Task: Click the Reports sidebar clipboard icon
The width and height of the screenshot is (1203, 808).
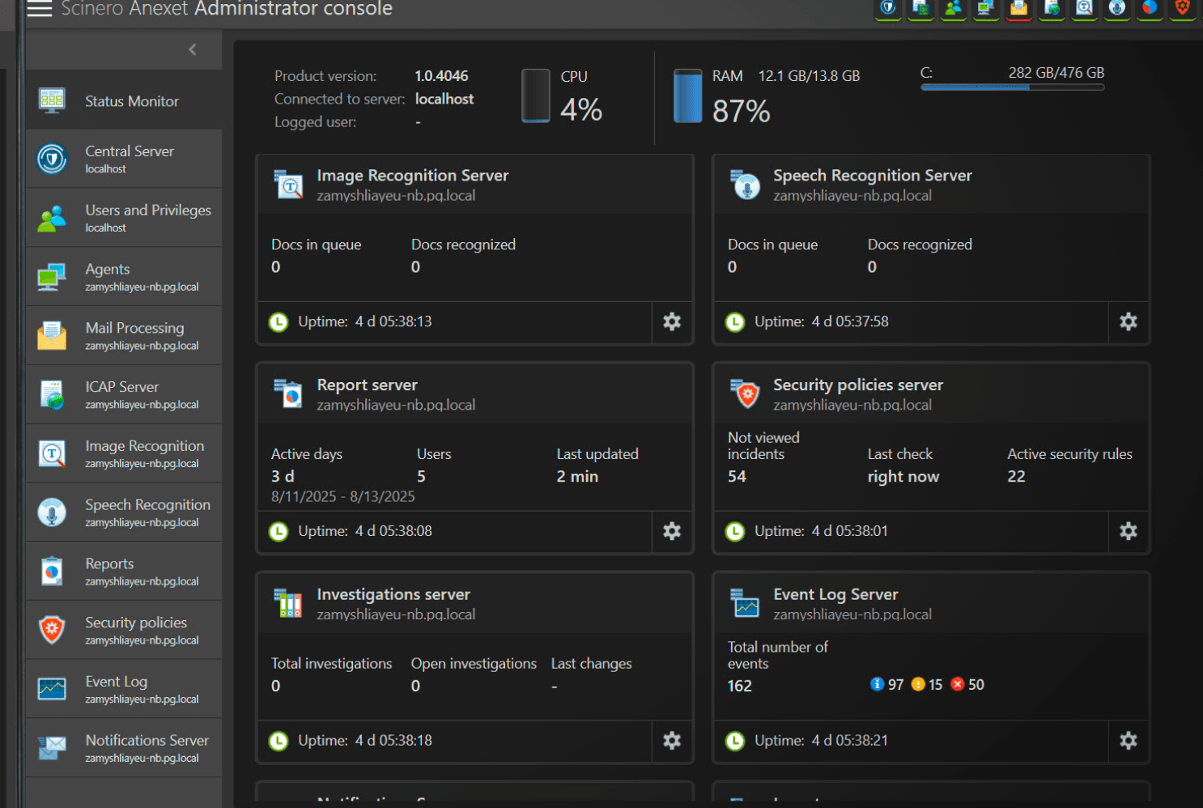Action: (52, 572)
